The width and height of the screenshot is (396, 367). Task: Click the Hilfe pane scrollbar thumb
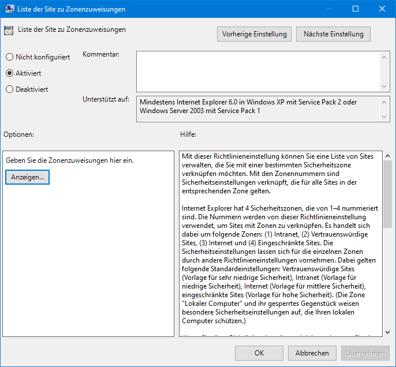(387, 196)
